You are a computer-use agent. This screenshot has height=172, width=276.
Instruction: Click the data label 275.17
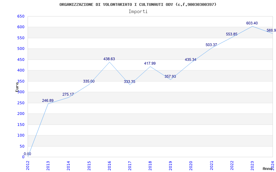click(68, 94)
